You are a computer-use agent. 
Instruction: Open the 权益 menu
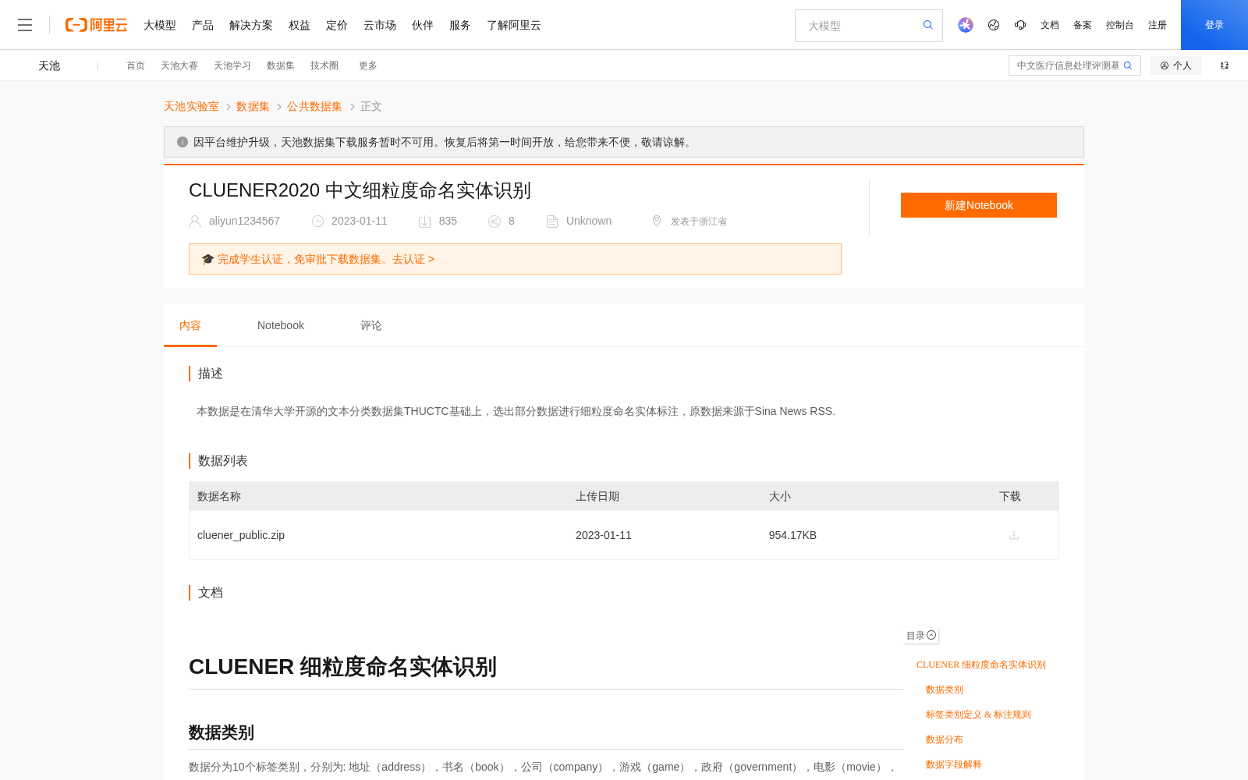[300, 25]
